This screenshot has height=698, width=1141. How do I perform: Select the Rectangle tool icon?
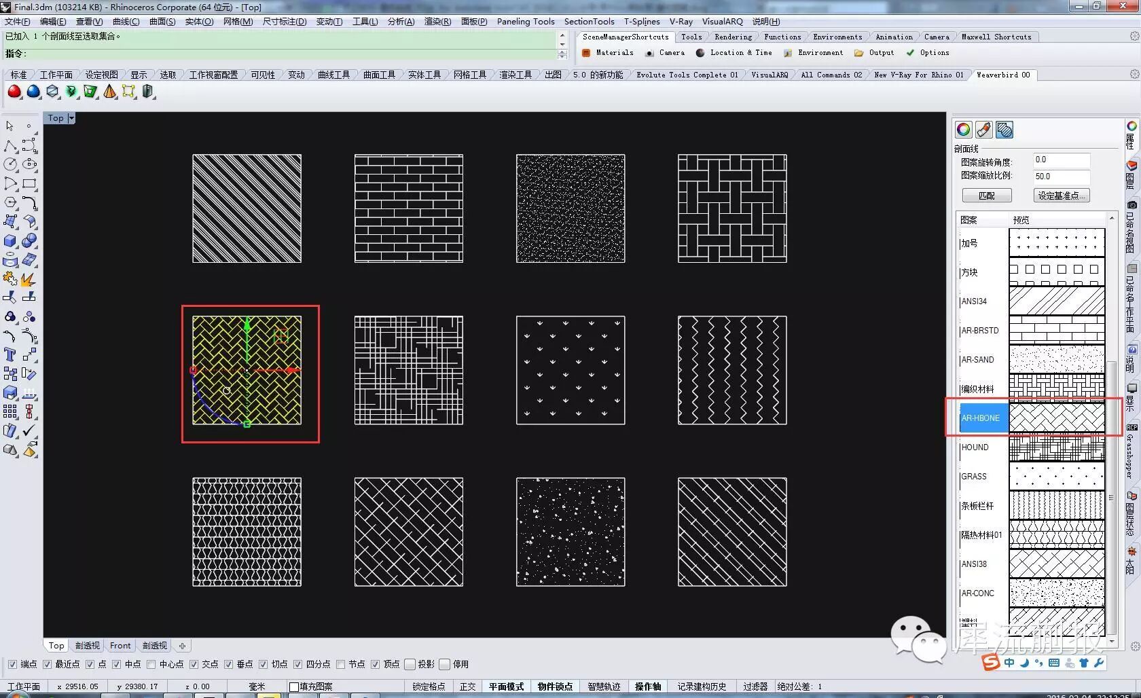(x=29, y=183)
